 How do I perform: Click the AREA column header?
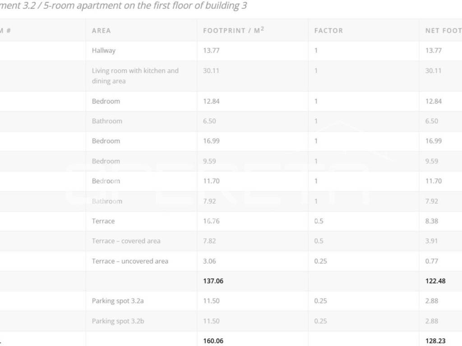101,31
